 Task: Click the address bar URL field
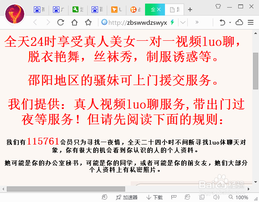pyautogui.click(x=138, y=22)
